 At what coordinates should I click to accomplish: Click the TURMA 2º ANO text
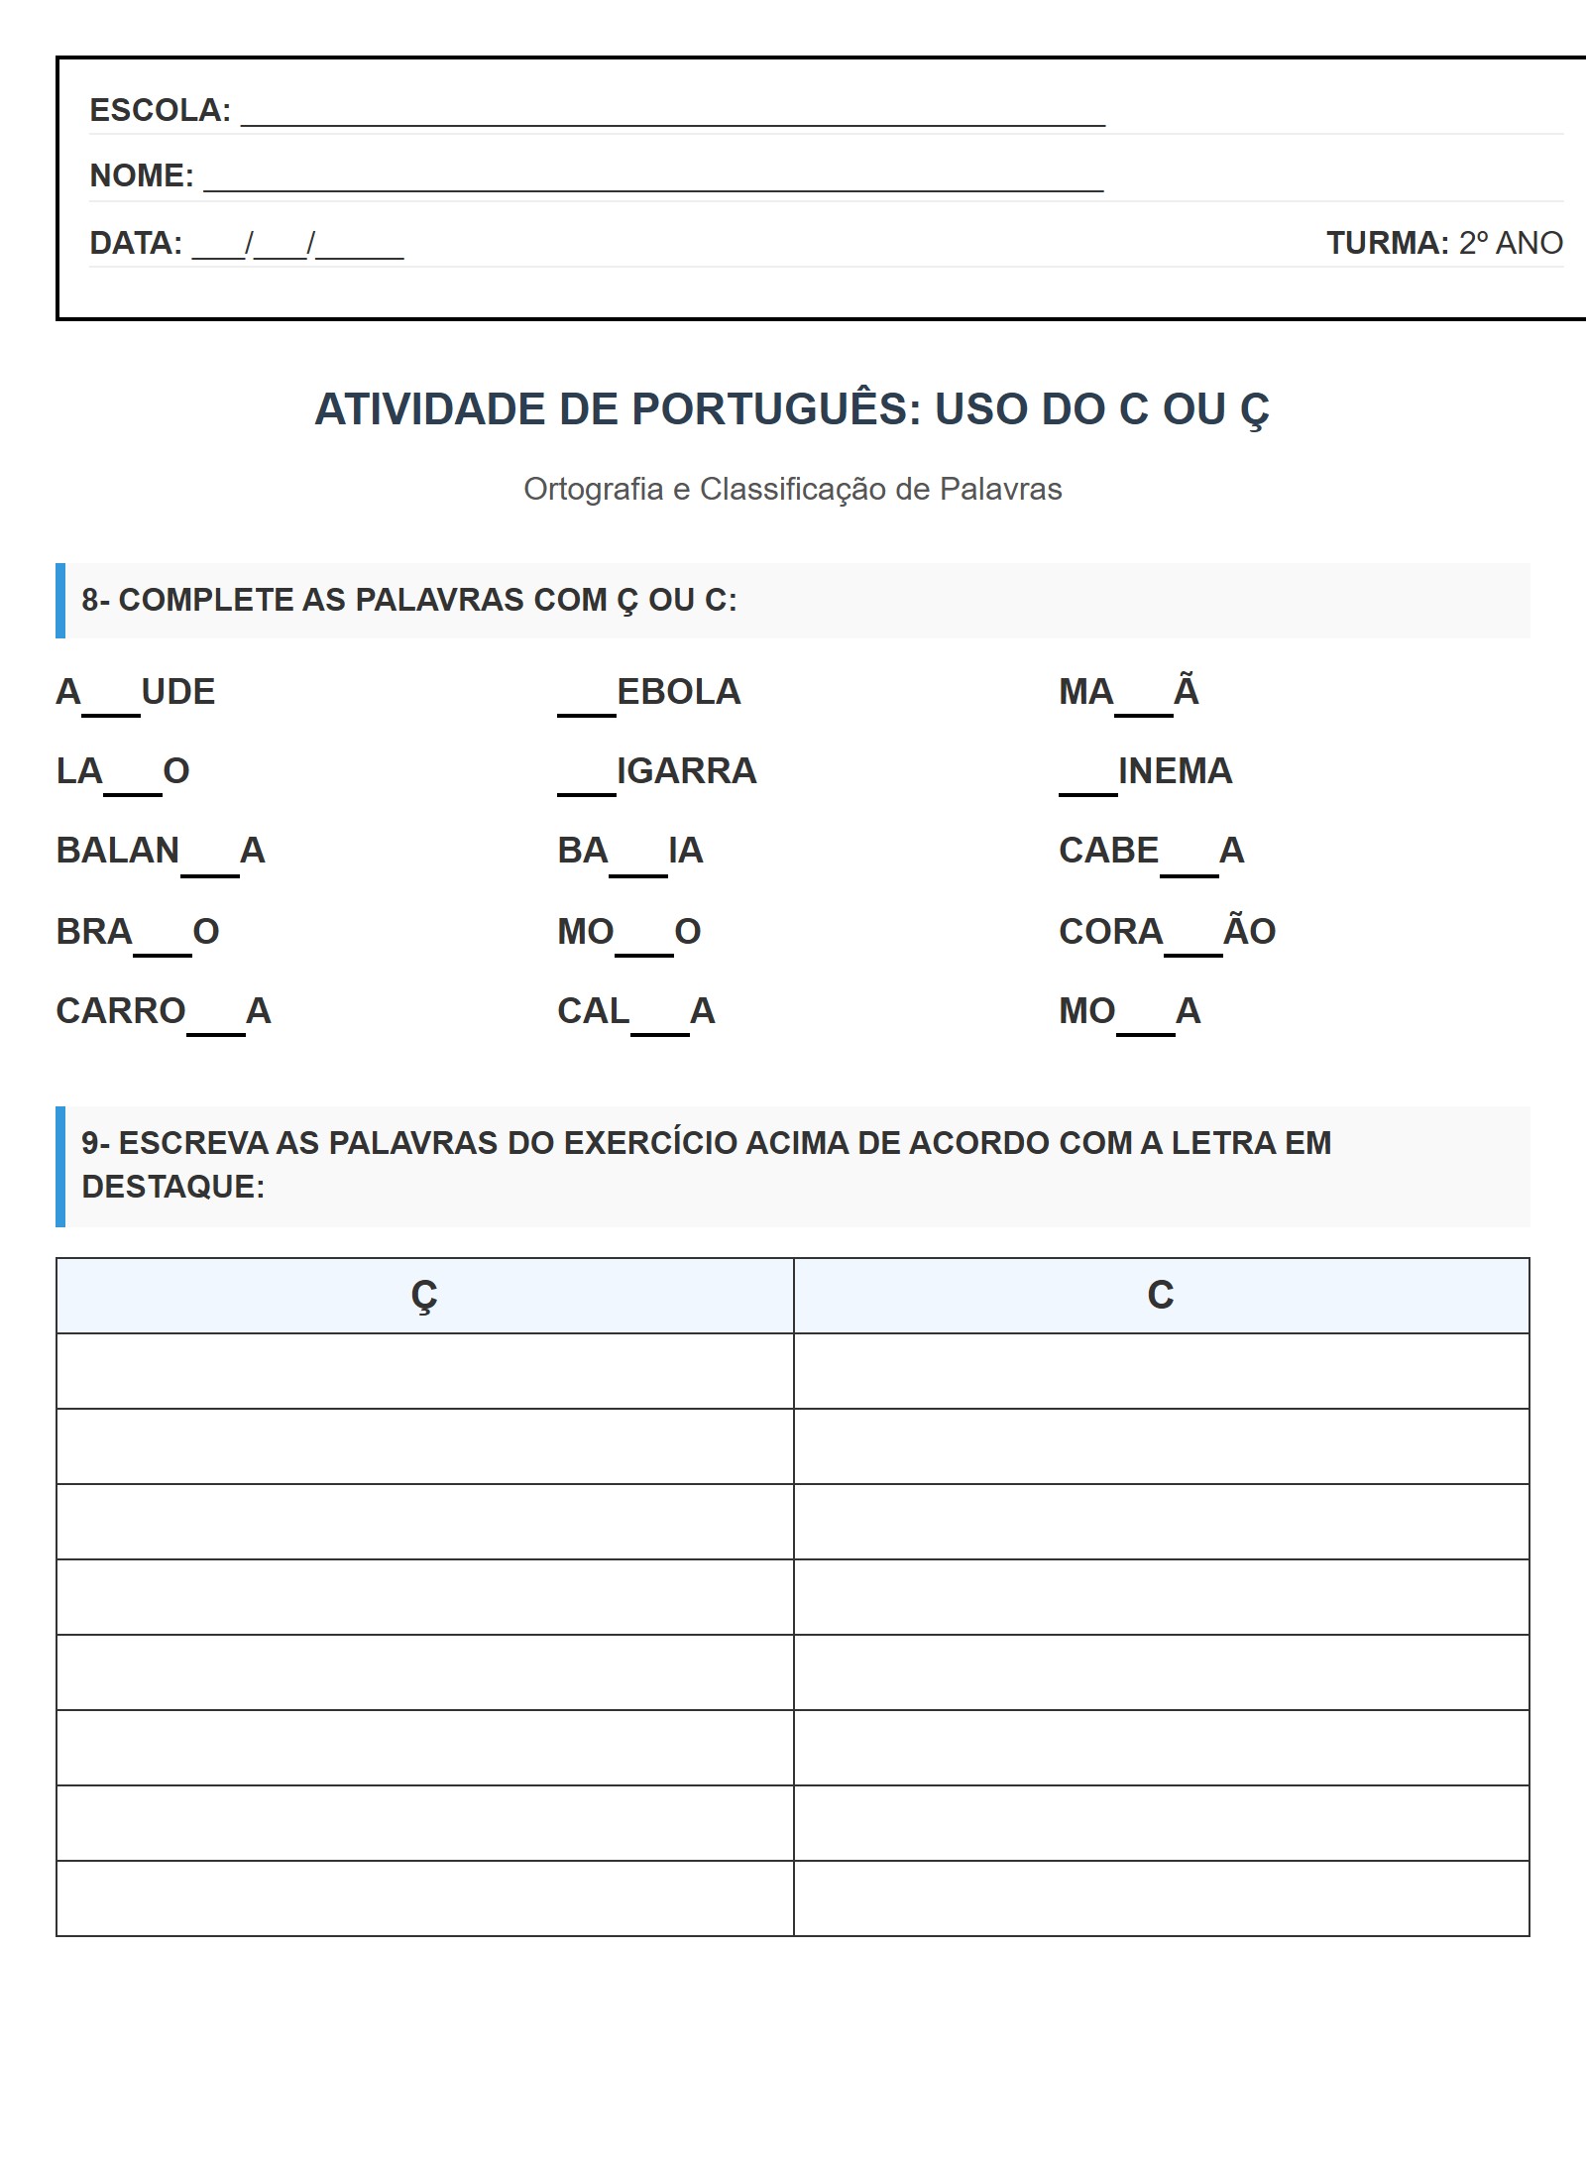[1443, 243]
